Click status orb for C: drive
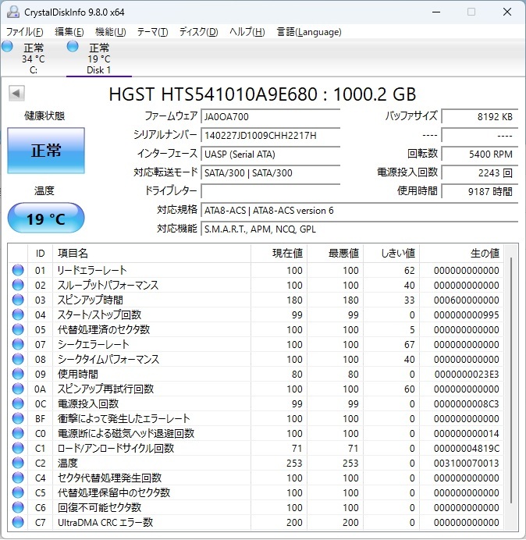This screenshot has width=526, height=540. [7, 46]
